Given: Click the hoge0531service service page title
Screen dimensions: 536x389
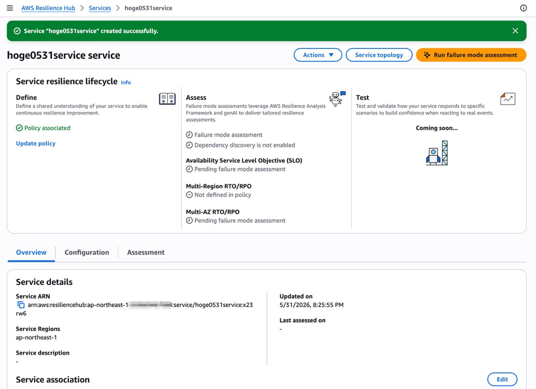Looking at the screenshot, I should pyautogui.click(x=63, y=55).
